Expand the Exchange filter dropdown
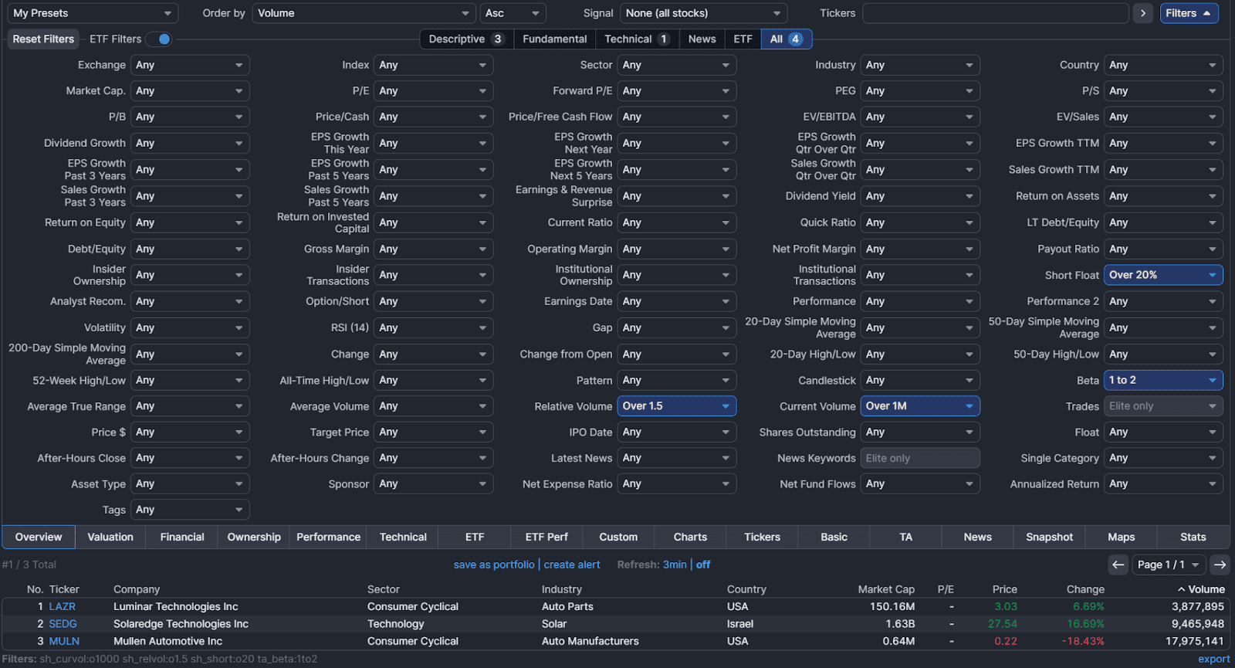 pyautogui.click(x=190, y=65)
